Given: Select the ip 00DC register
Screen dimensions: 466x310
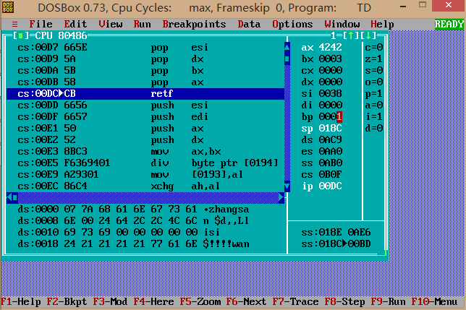Looking at the screenshot, I should click(x=321, y=186).
